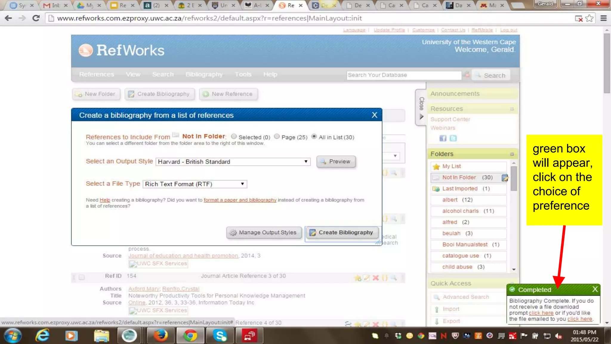This screenshot has height=344, width=611.
Task: Open the child abuse folder
Action: point(468,267)
